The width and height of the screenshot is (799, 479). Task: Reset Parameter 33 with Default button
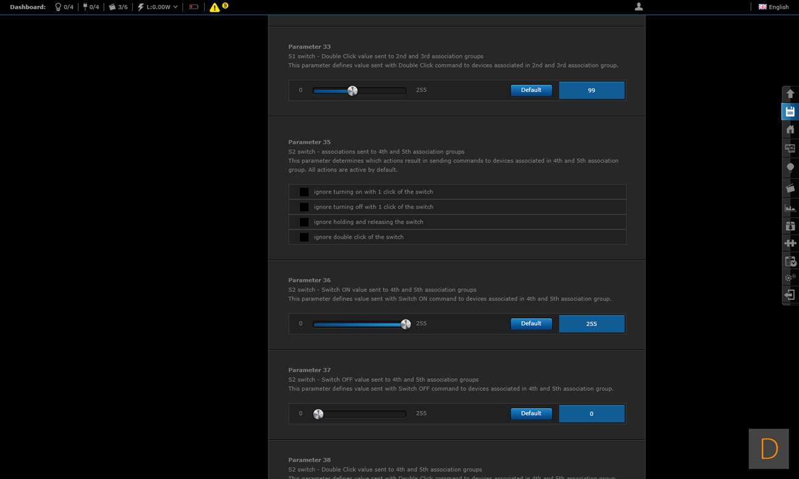tap(531, 90)
